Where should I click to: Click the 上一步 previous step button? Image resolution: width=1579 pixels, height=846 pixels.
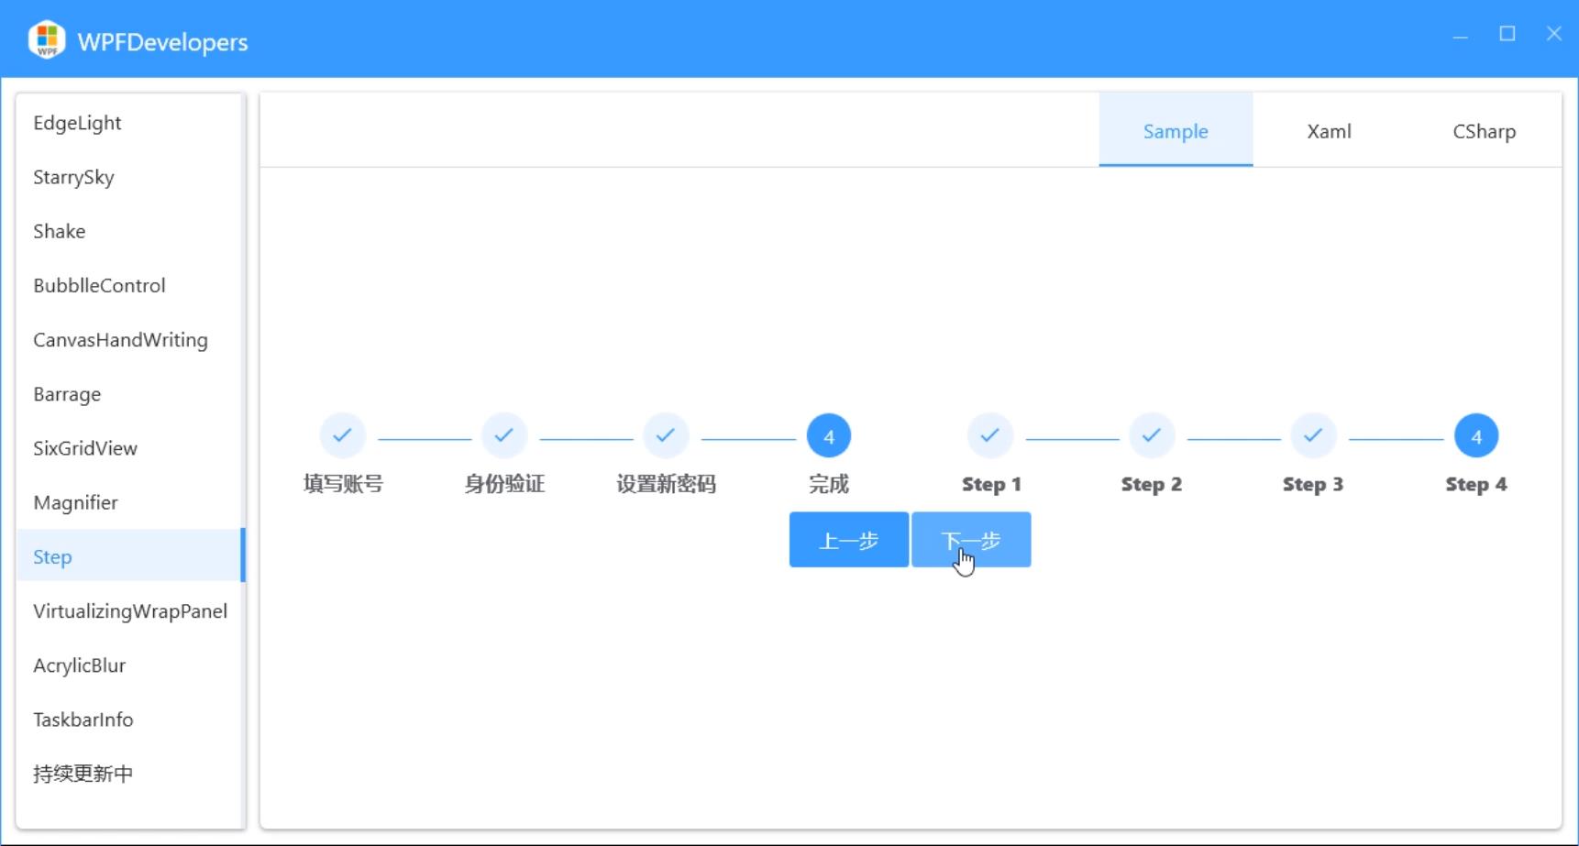[849, 540]
